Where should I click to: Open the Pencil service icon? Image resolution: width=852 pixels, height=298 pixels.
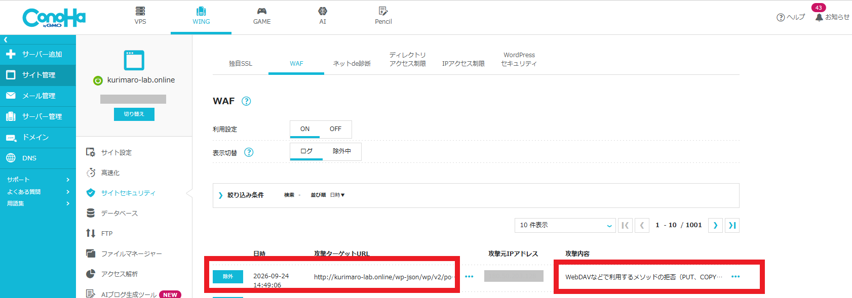pyautogui.click(x=383, y=15)
